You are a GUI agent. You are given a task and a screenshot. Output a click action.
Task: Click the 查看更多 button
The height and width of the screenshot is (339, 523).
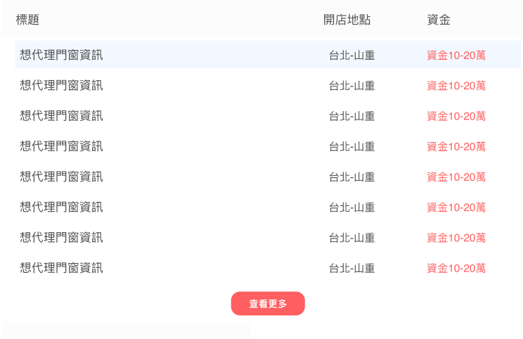[268, 304]
